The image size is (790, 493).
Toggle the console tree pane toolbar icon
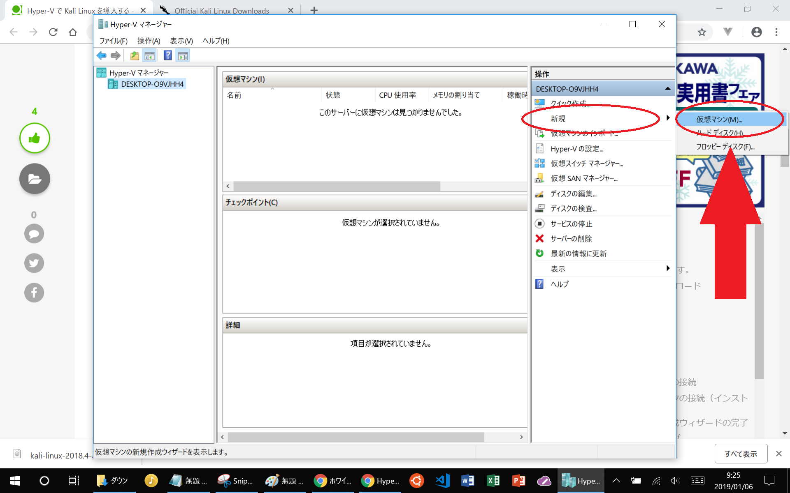149,55
